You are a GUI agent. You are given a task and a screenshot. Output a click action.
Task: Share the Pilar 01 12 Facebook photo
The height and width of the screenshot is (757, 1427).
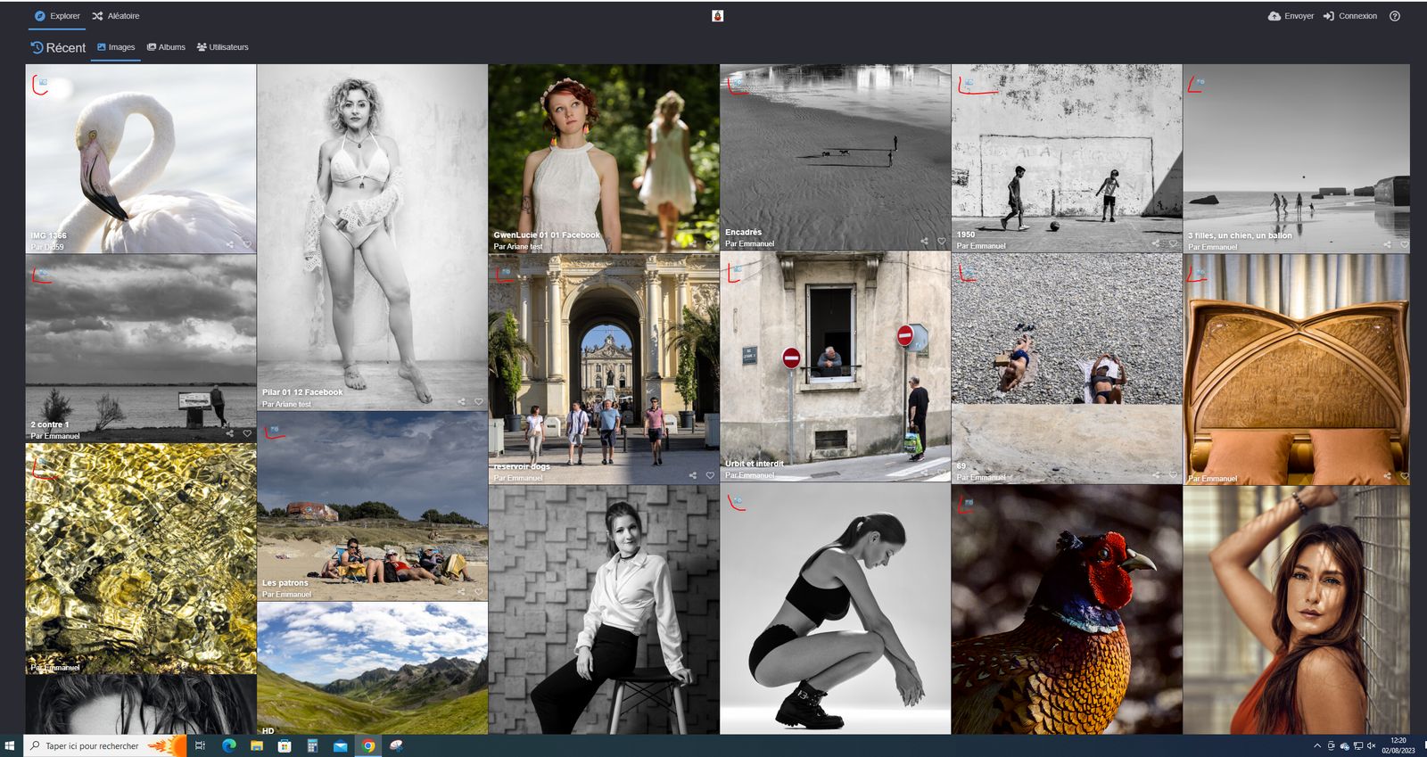(461, 401)
